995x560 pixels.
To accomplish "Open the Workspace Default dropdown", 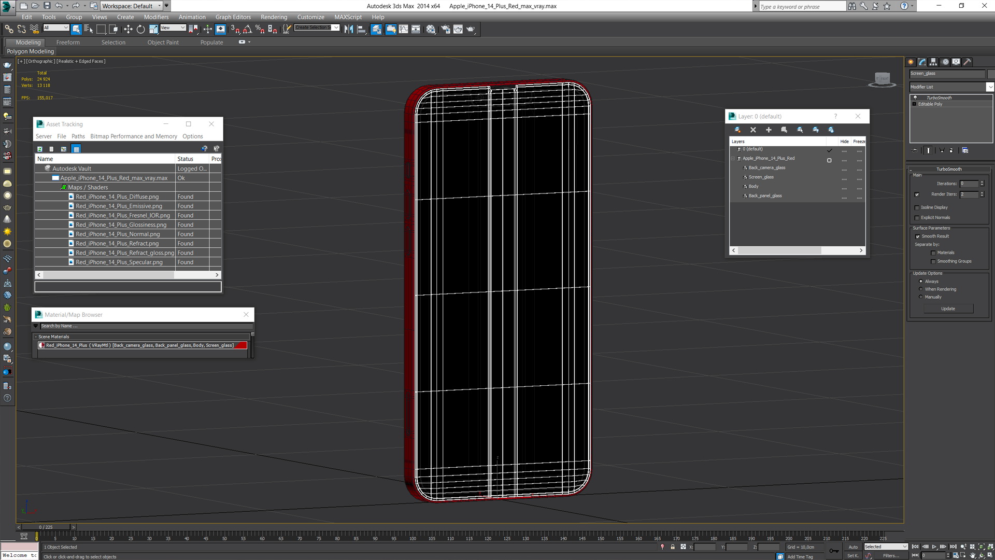I will coord(131,6).
